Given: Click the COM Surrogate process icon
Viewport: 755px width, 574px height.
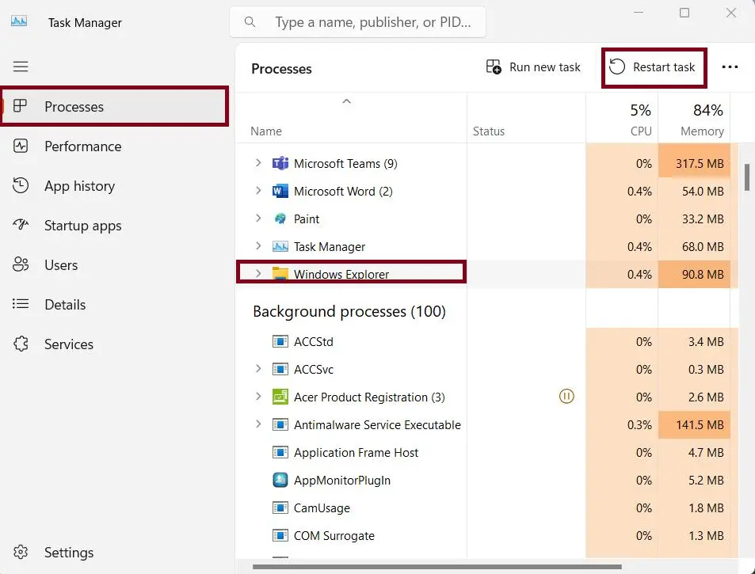Looking at the screenshot, I should tap(280, 535).
